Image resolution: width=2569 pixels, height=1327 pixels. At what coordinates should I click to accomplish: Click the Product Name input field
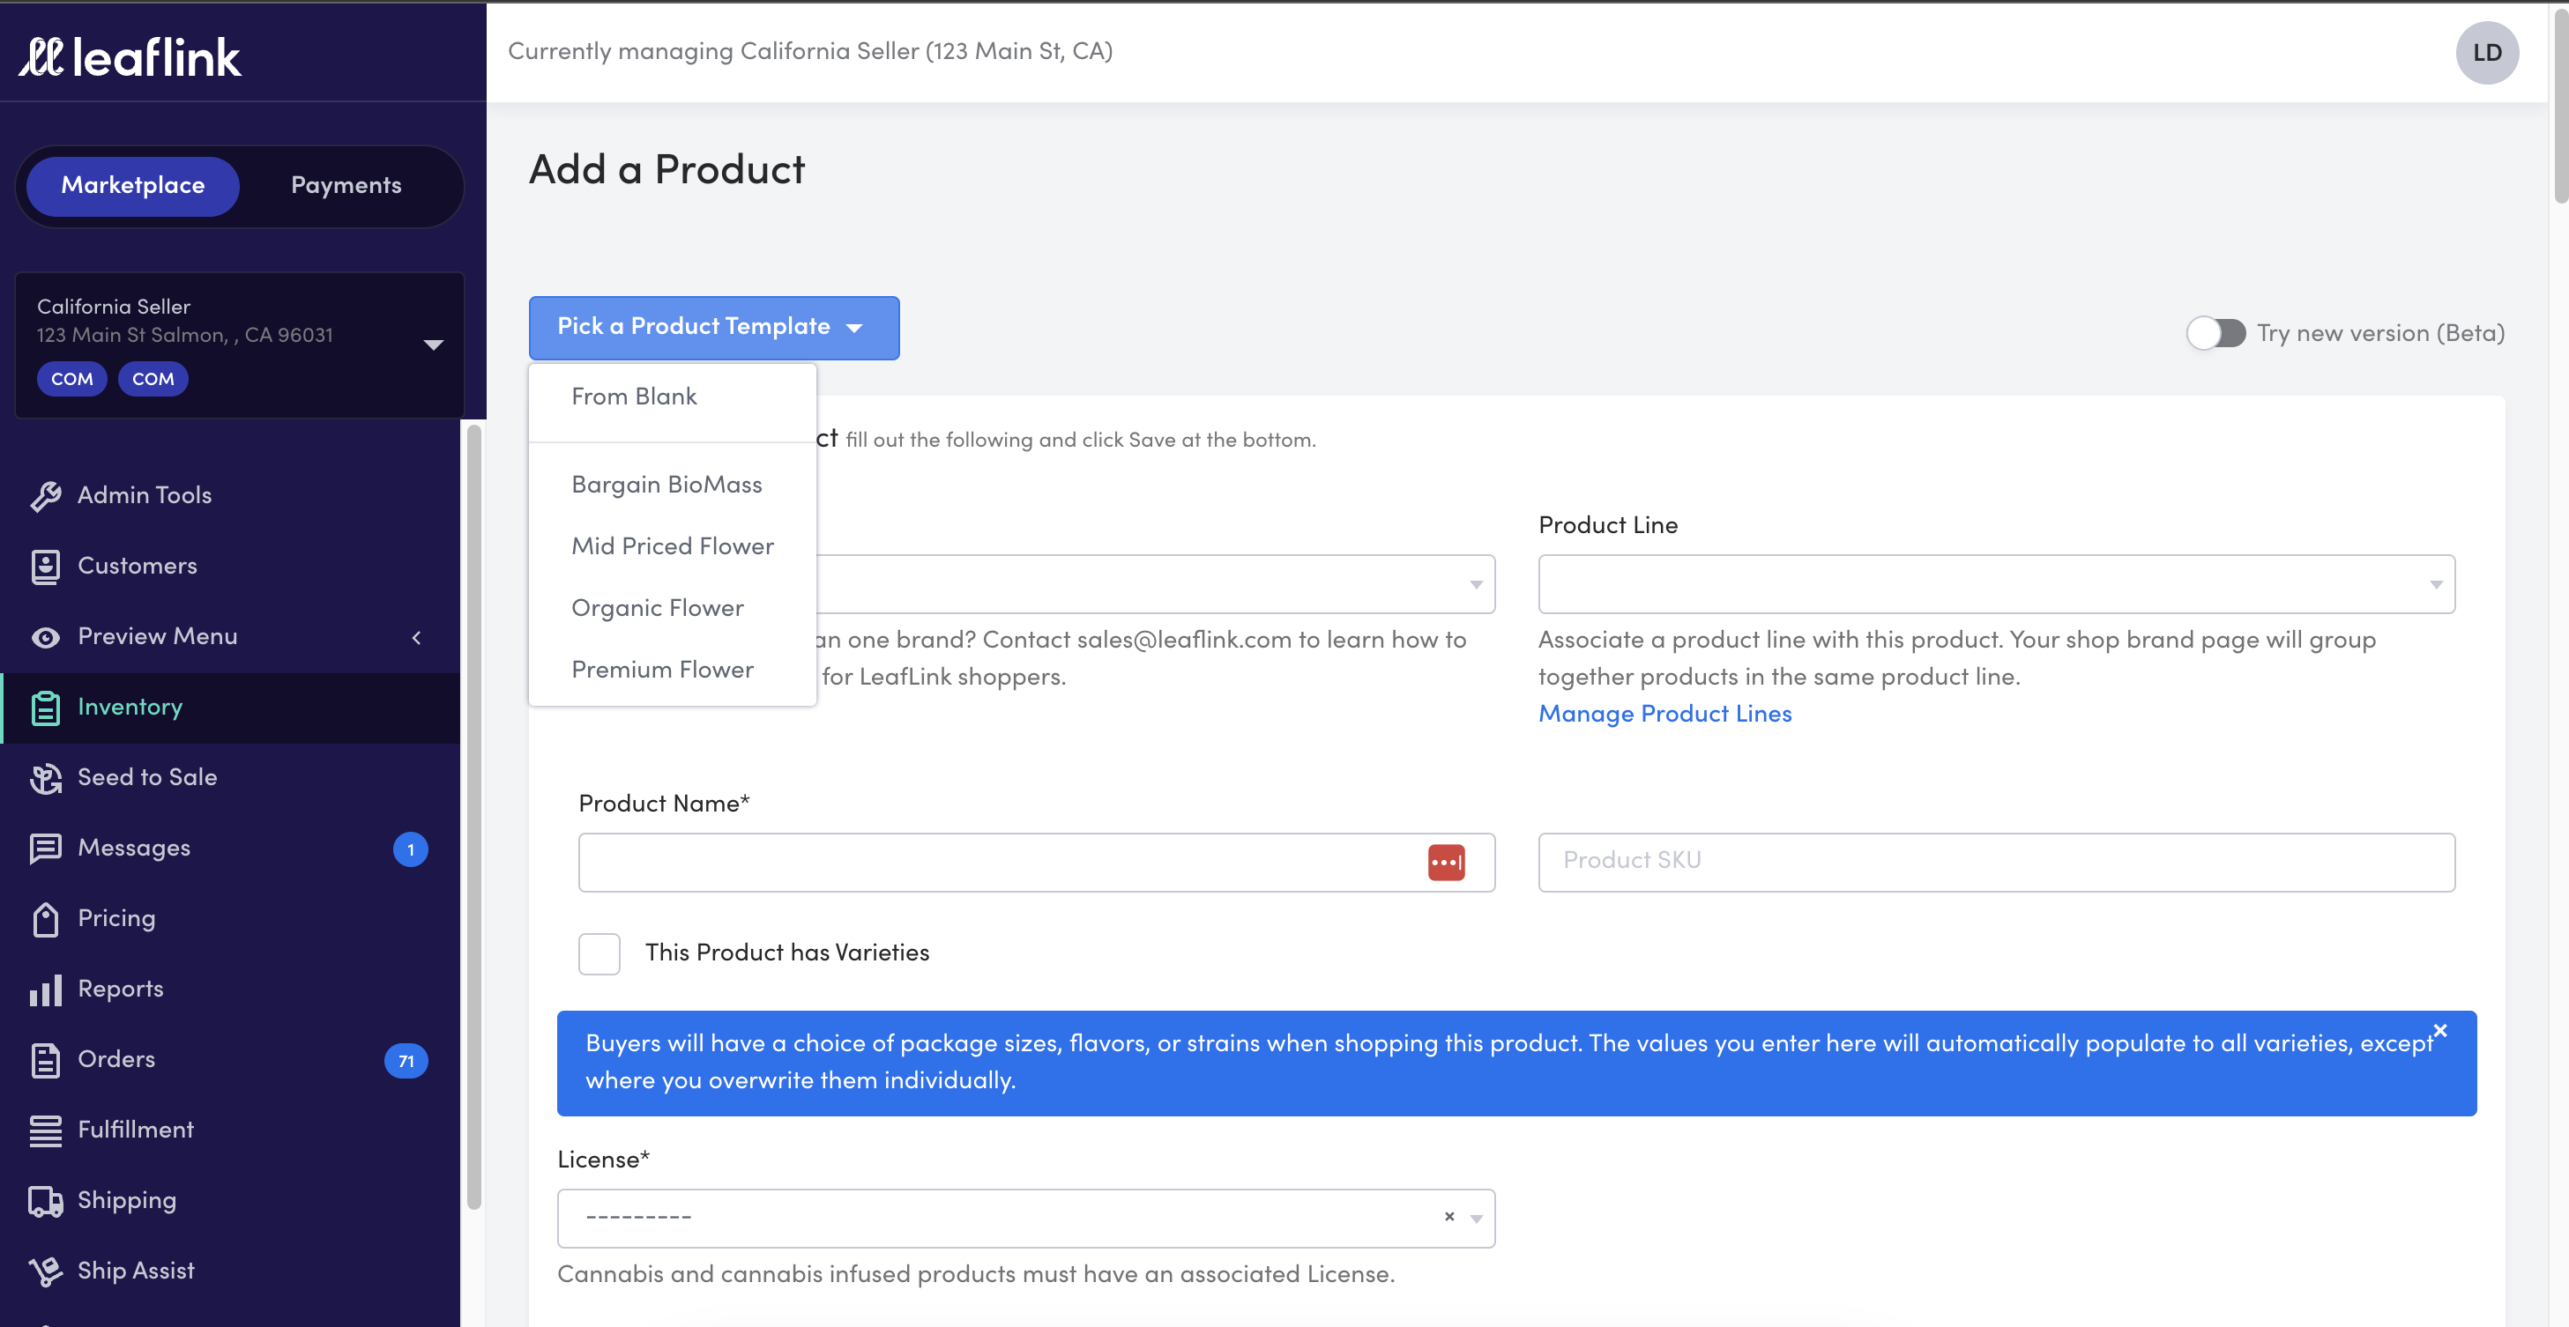(1036, 863)
